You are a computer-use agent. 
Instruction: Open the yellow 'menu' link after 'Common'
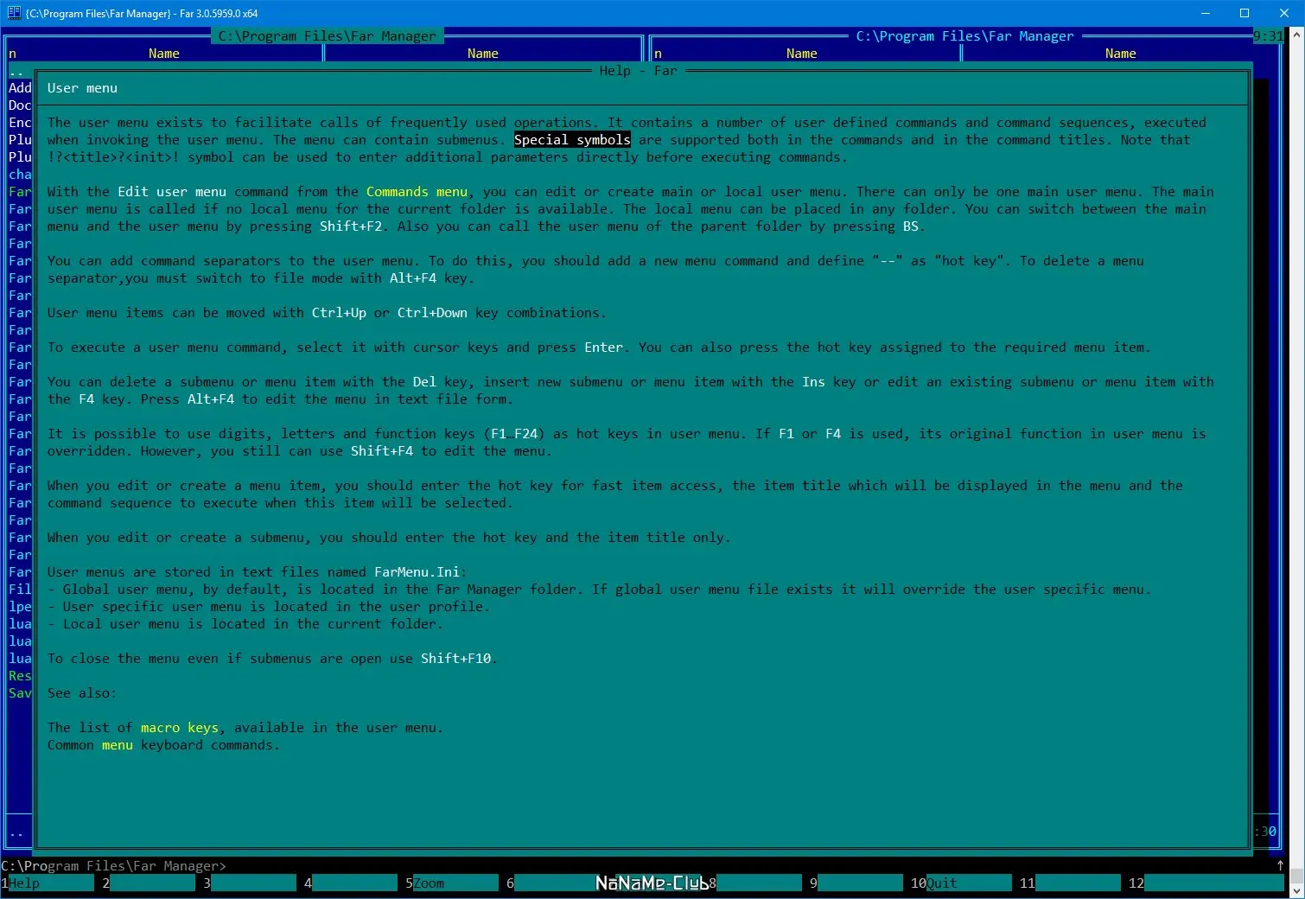[118, 745]
